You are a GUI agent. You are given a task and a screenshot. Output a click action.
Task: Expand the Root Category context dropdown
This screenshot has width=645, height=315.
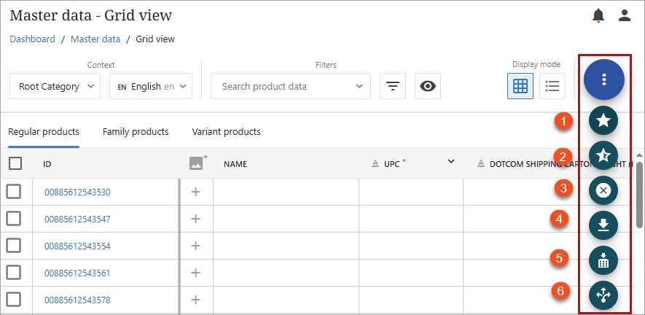pyautogui.click(x=55, y=86)
